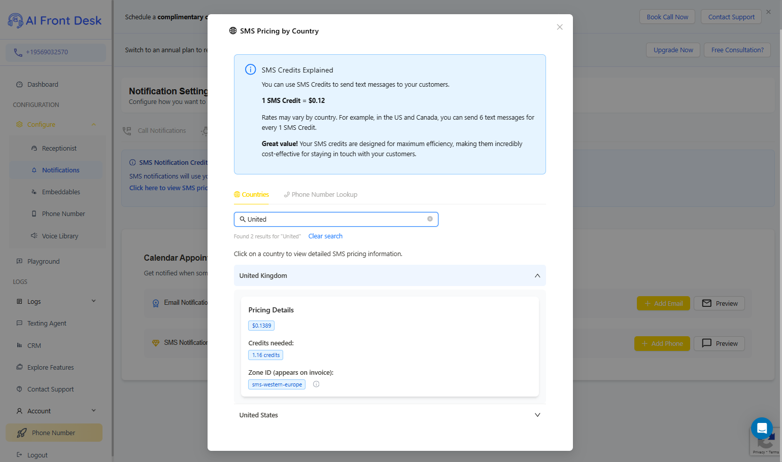Close the SMS Pricing by Country dialog
782x462 pixels.
pyautogui.click(x=560, y=27)
